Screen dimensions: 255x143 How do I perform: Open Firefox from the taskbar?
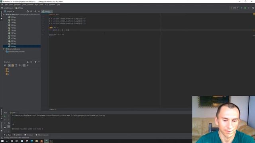(x=41, y=141)
